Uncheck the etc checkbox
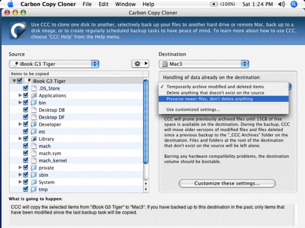Viewport: 305px width, 228px height. (x=25, y=131)
